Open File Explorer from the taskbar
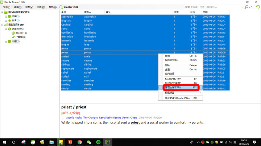This screenshot has width=261, height=146. click(x=51, y=142)
